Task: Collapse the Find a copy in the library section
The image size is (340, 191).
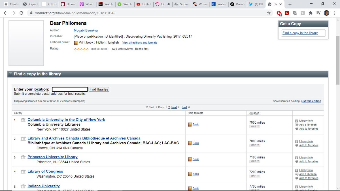Action: (10, 74)
